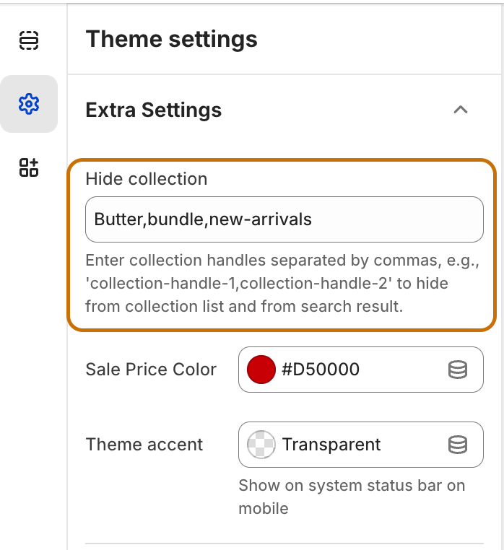Click the Theme settings heading
Image resolution: width=504 pixels, height=550 pixels.
(172, 39)
